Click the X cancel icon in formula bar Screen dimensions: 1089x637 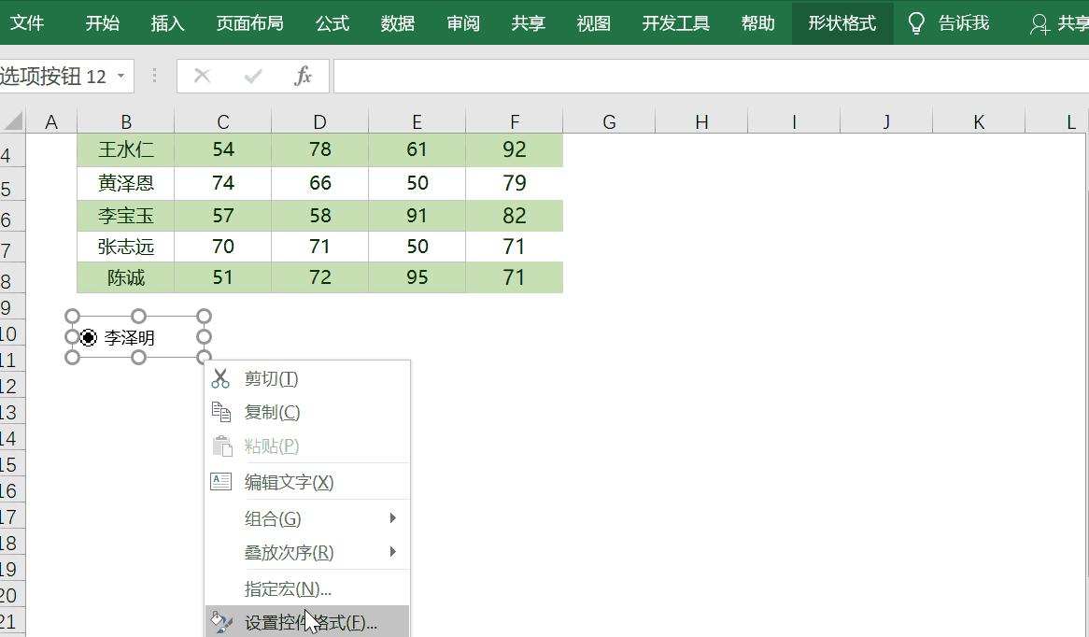(x=203, y=76)
